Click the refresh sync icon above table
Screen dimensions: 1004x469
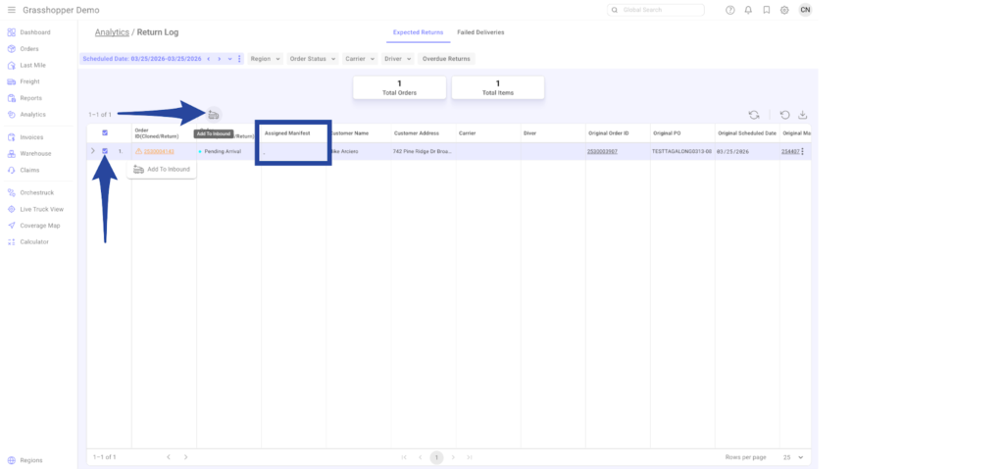tap(753, 115)
